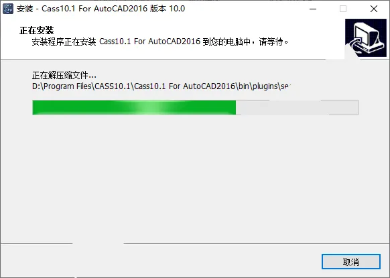Click the gray unfilled part of progress bar
The width and height of the screenshot is (390, 278).
coord(297,107)
